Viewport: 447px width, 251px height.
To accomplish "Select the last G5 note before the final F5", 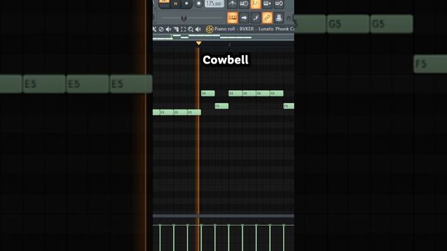I will pyautogui.click(x=277, y=93).
